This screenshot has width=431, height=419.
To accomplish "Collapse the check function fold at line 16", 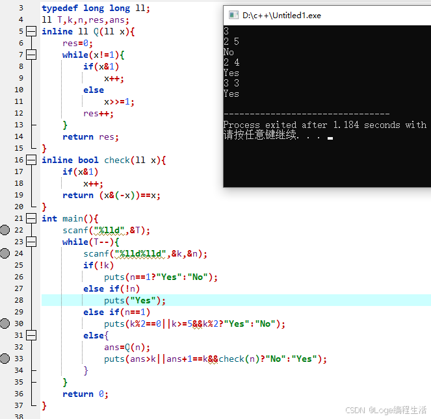I will [x=31, y=160].
